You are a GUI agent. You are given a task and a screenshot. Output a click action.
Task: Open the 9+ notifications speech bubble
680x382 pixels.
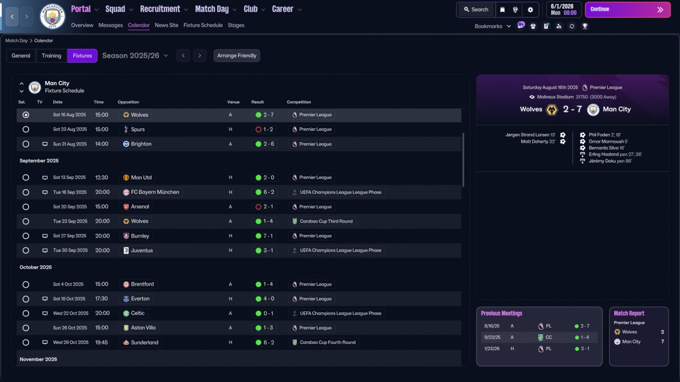click(521, 25)
